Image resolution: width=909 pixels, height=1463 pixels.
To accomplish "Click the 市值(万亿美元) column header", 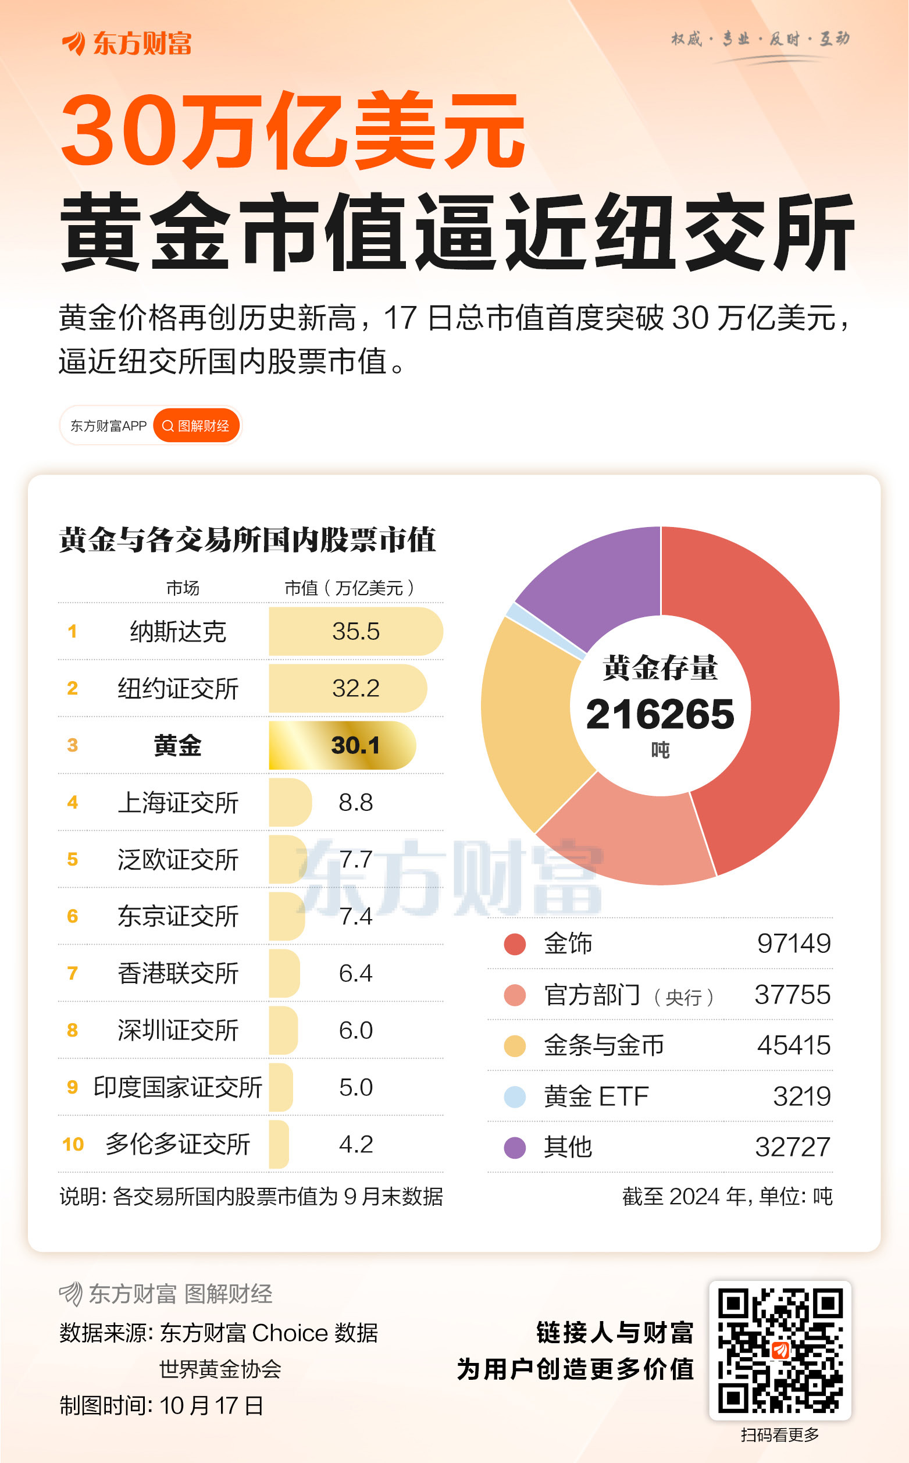I will click(350, 588).
